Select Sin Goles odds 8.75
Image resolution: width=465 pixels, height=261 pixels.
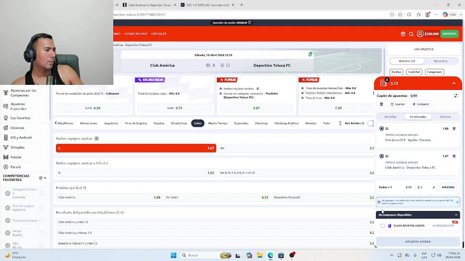point(217,198)
